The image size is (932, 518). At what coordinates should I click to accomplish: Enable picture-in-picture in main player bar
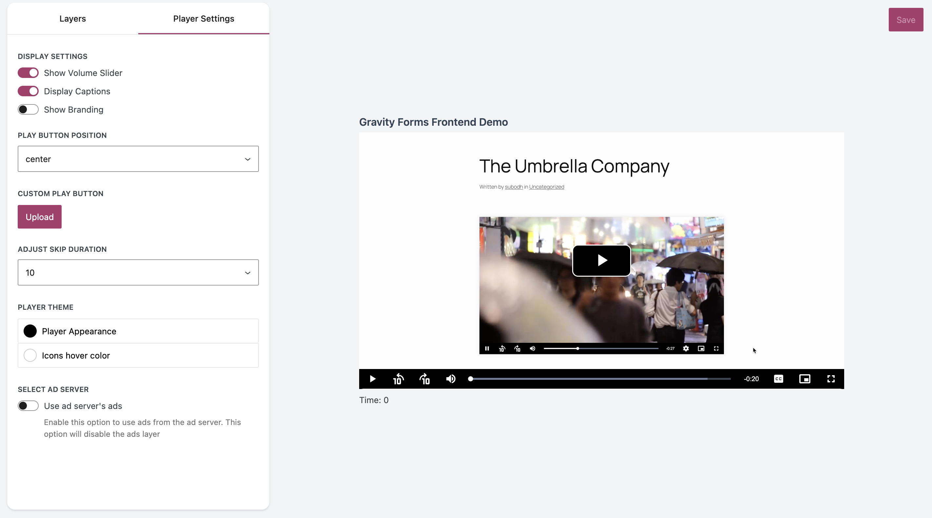(805, 379)
